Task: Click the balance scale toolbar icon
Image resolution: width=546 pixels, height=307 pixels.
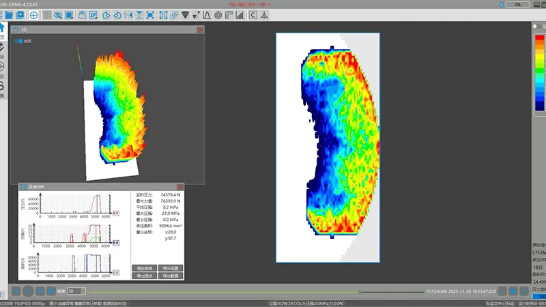Action: click(264, 15)
